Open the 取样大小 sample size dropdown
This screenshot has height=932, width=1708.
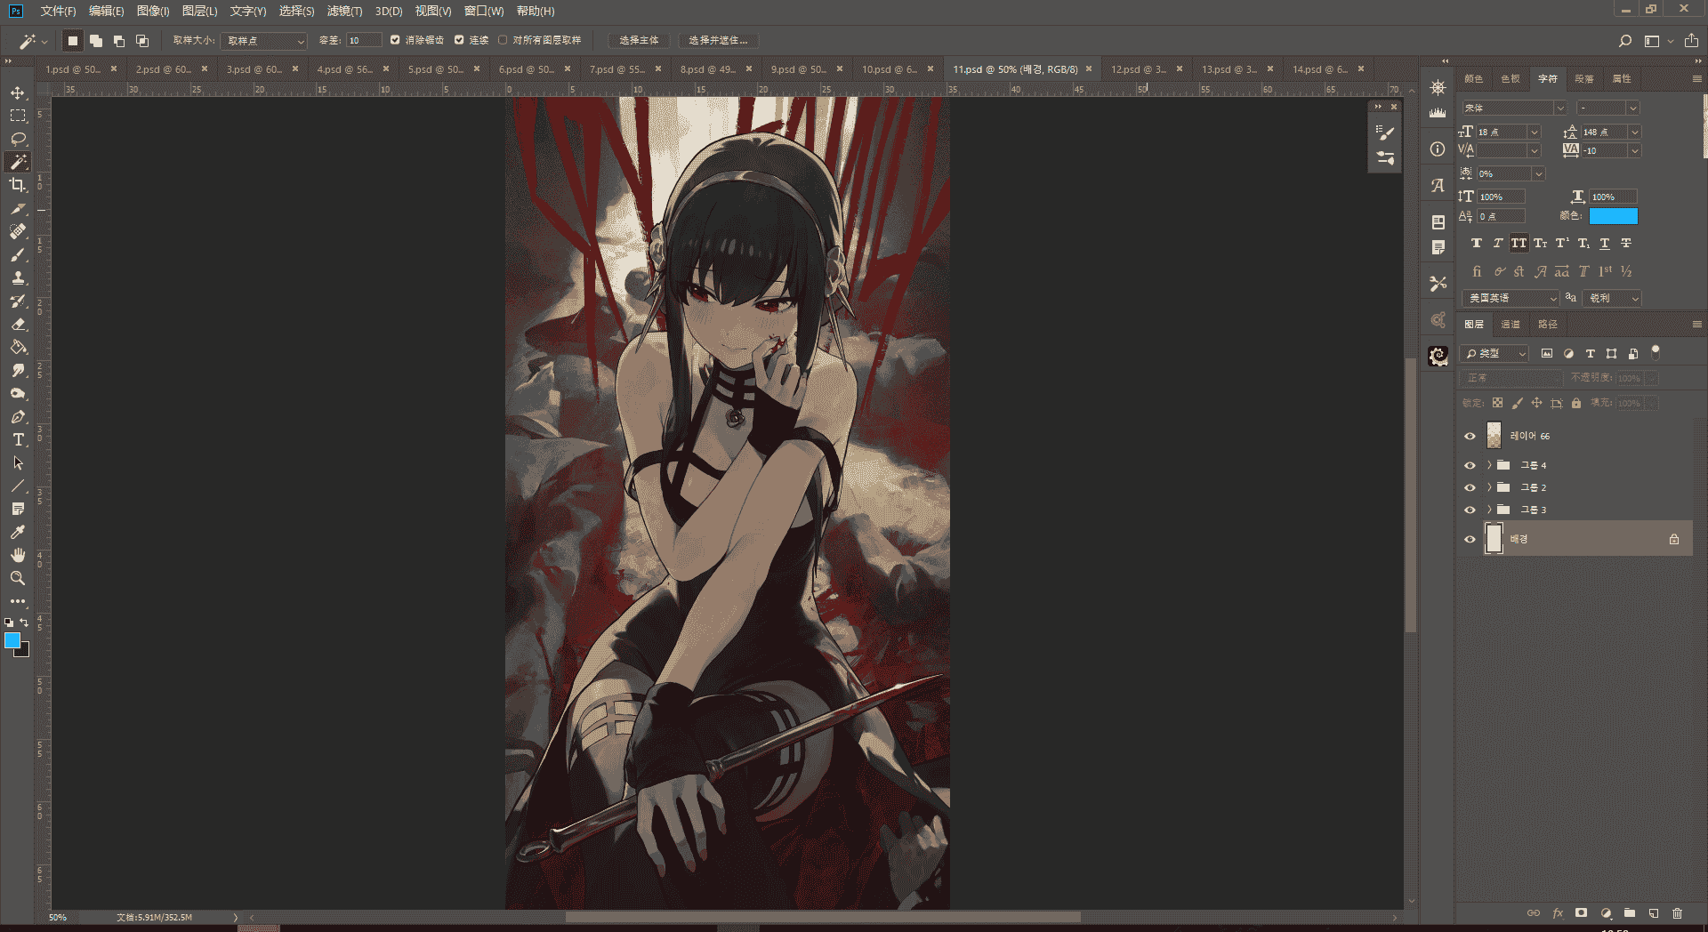tap(264, 41)
